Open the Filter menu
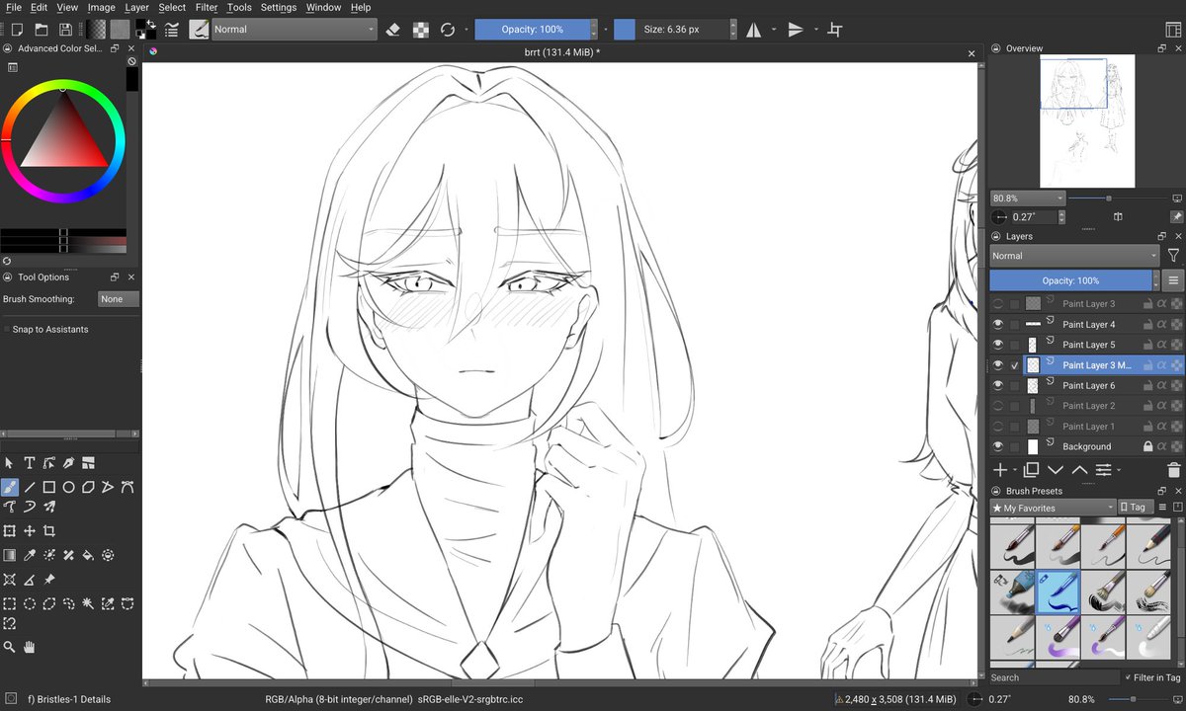Viewport: 1186px width, 711px height. (206, 7)
